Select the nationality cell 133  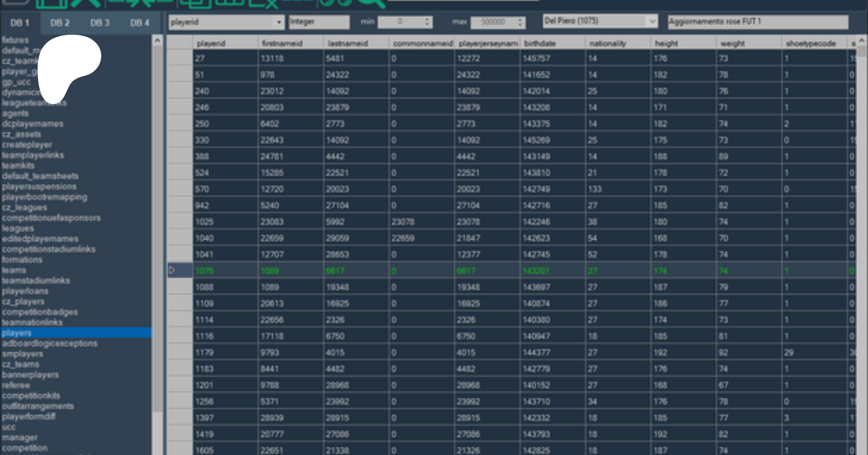click(619, 189)
